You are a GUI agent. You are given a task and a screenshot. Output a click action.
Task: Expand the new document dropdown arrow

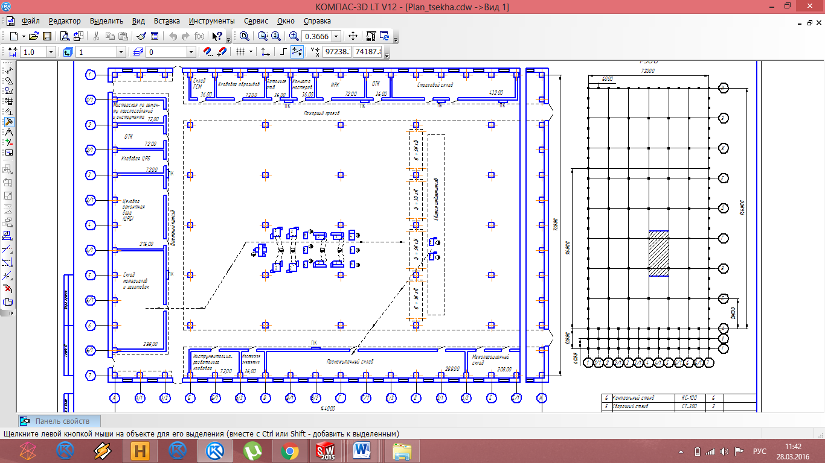(x=24, y=36)
